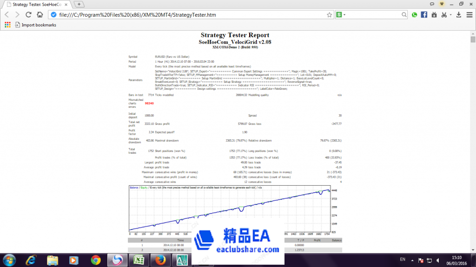Screen dimensions: 476x267
Task: Launch Firefox from the taskbar
Action: click(159, 260)
